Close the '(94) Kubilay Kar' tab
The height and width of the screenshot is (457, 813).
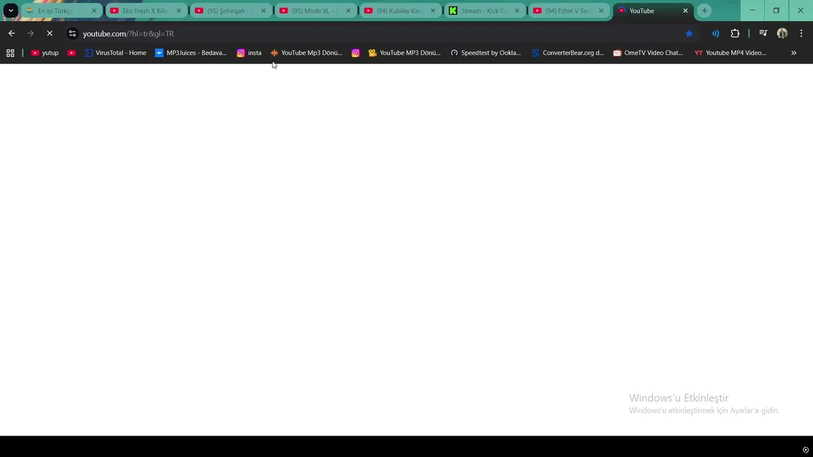pos(433,11)
